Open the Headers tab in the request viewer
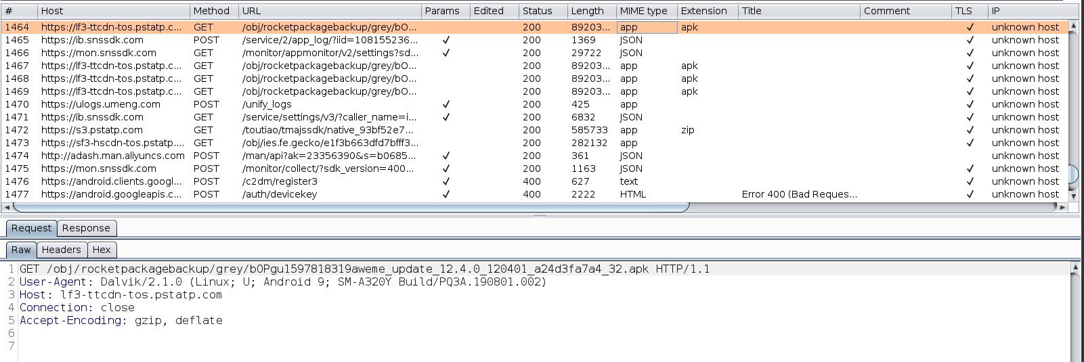 (61, 250)
